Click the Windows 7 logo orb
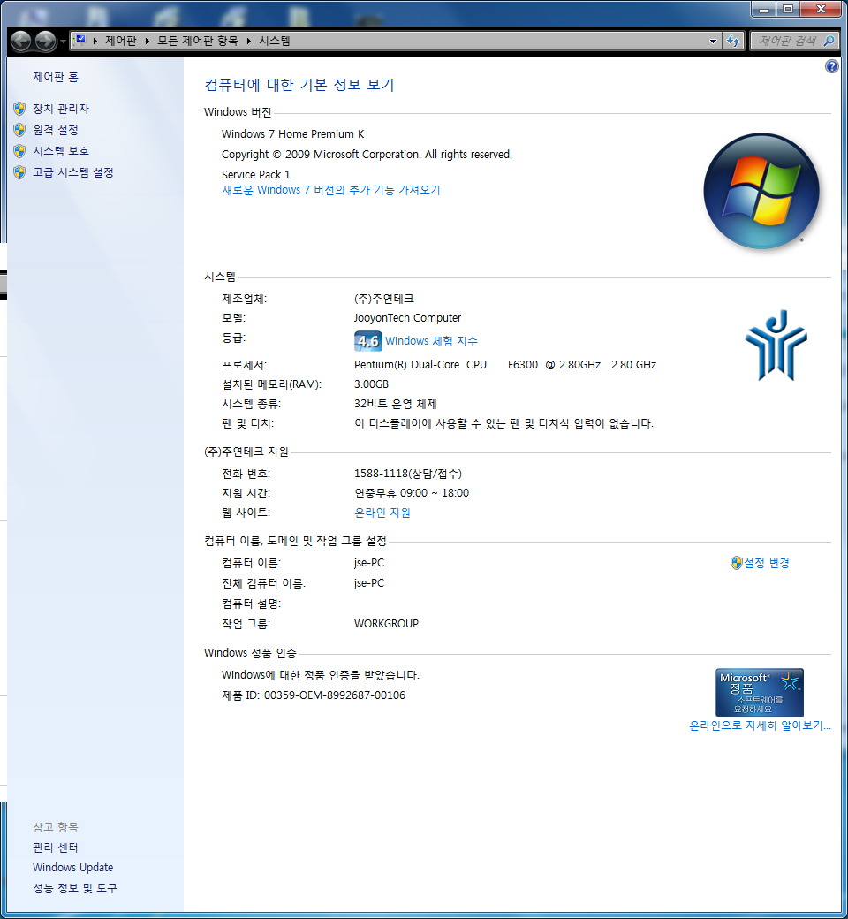This screenshot has width=848, height=919. [x=761, y=191]
